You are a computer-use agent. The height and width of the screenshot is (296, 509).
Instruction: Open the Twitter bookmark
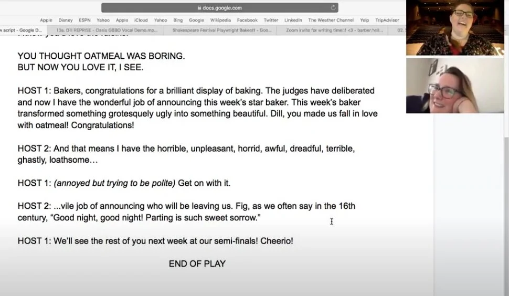pos(271,20)
